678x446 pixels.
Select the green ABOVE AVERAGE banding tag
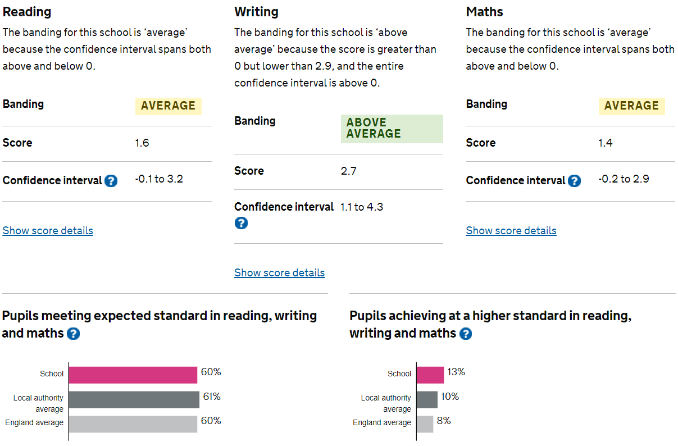point(392,129)
